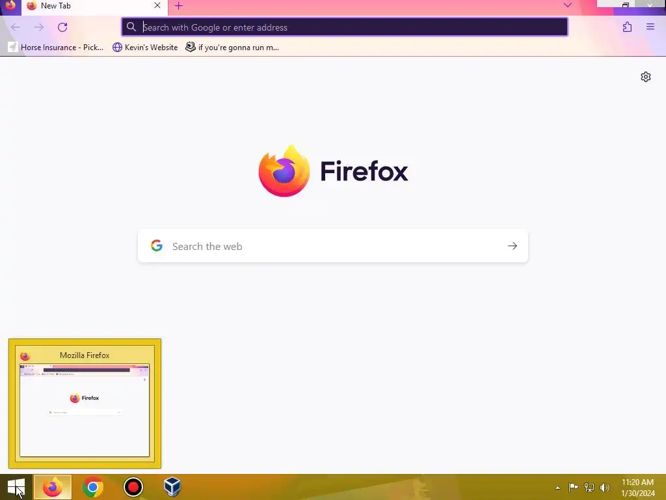Viewport: 666px width, 500px height.
Task: Open the red record app in the taskbar
Action: (x=133, y=487)
